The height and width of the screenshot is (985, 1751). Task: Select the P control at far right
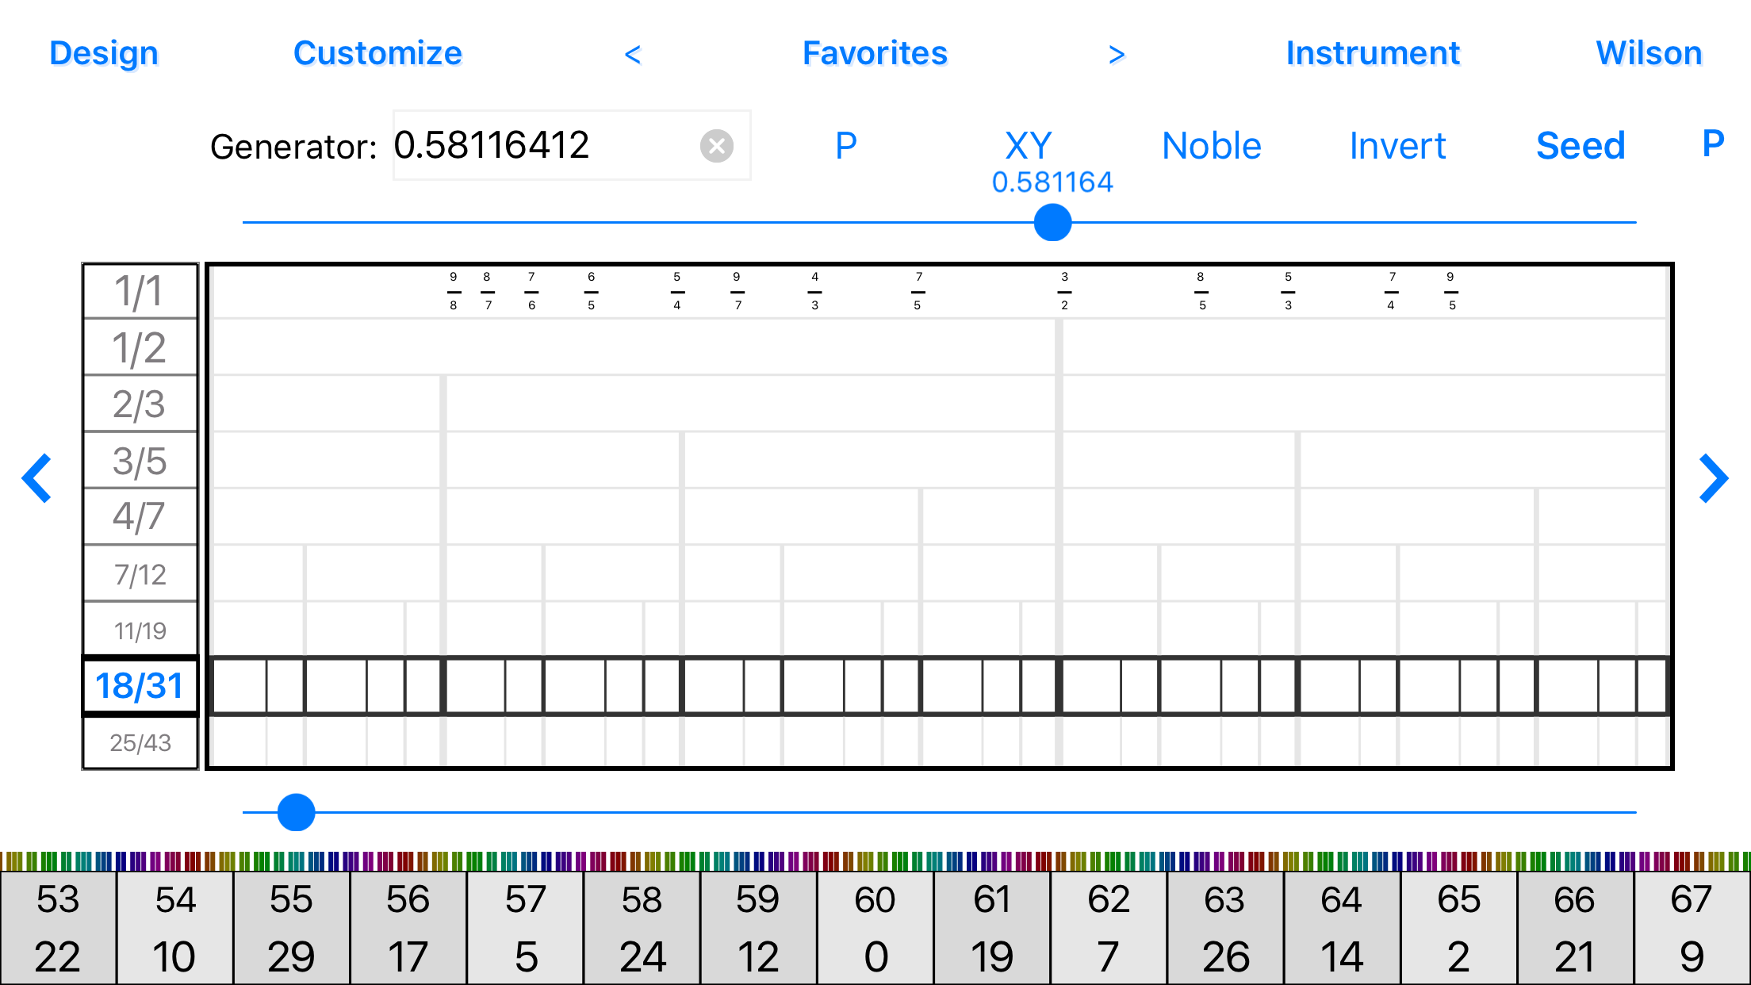[1711, 143]
